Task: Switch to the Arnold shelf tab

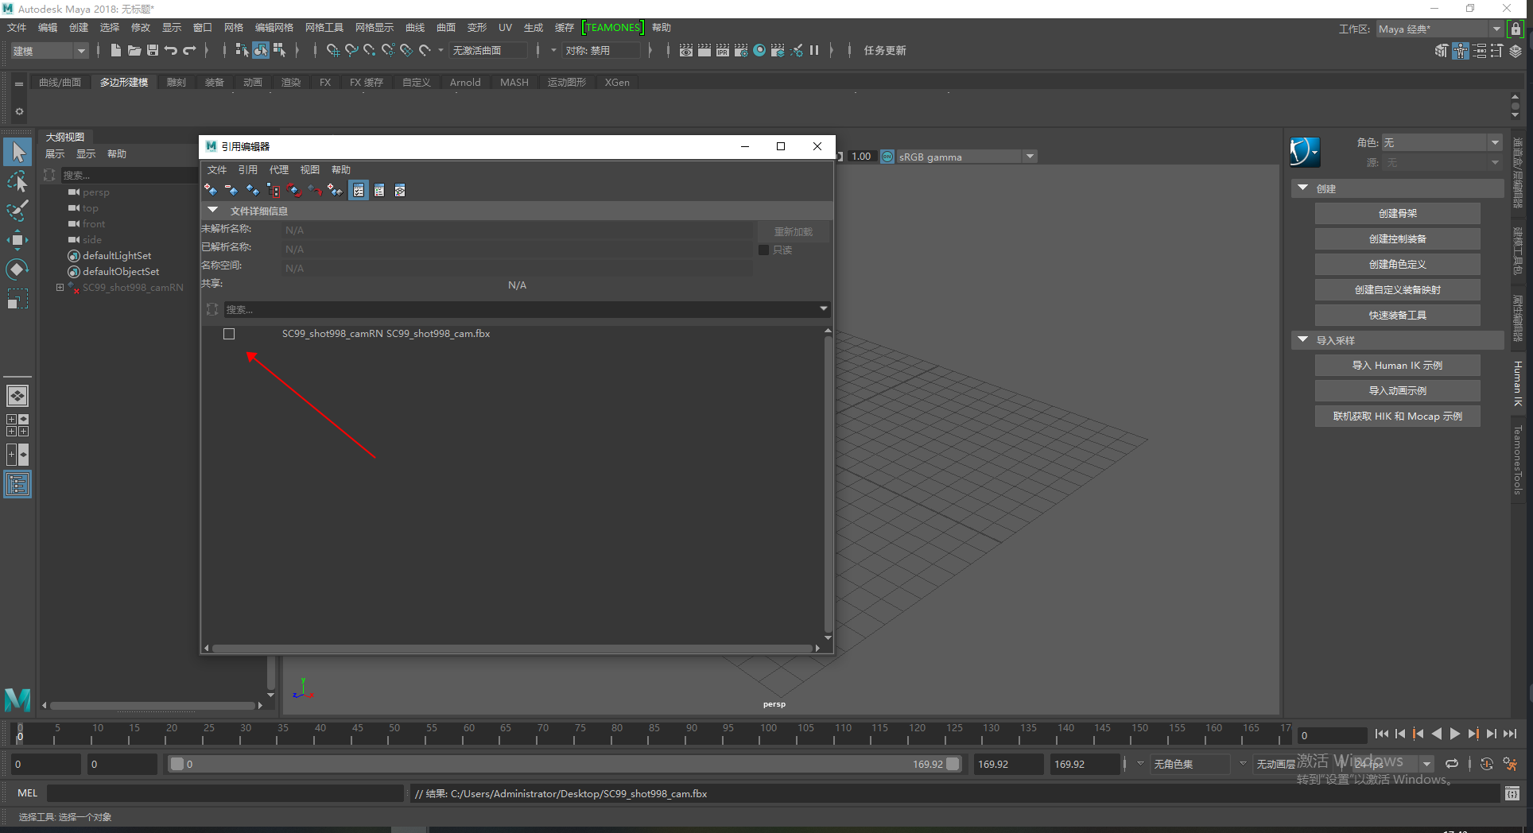Action: tap(465, 83)
